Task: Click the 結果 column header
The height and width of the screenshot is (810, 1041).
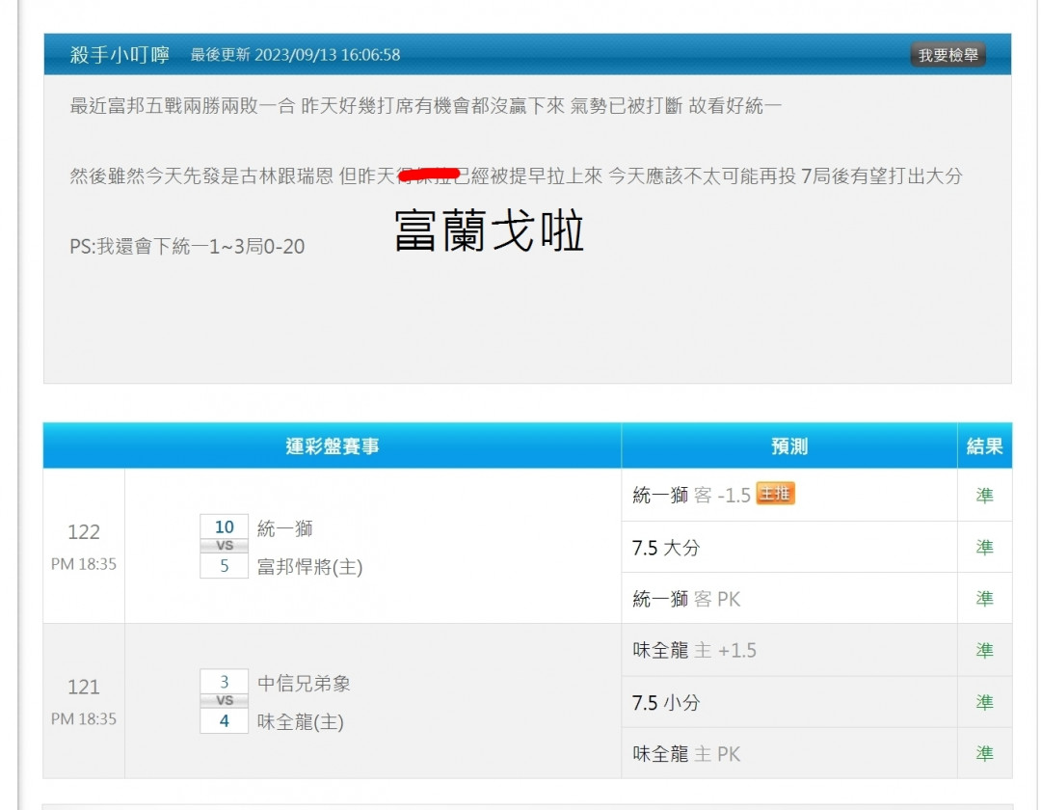Action: click(984, 446)
